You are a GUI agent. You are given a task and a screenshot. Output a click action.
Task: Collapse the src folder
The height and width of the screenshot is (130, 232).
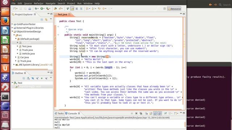pyautogui.click(x=14, y=35)
